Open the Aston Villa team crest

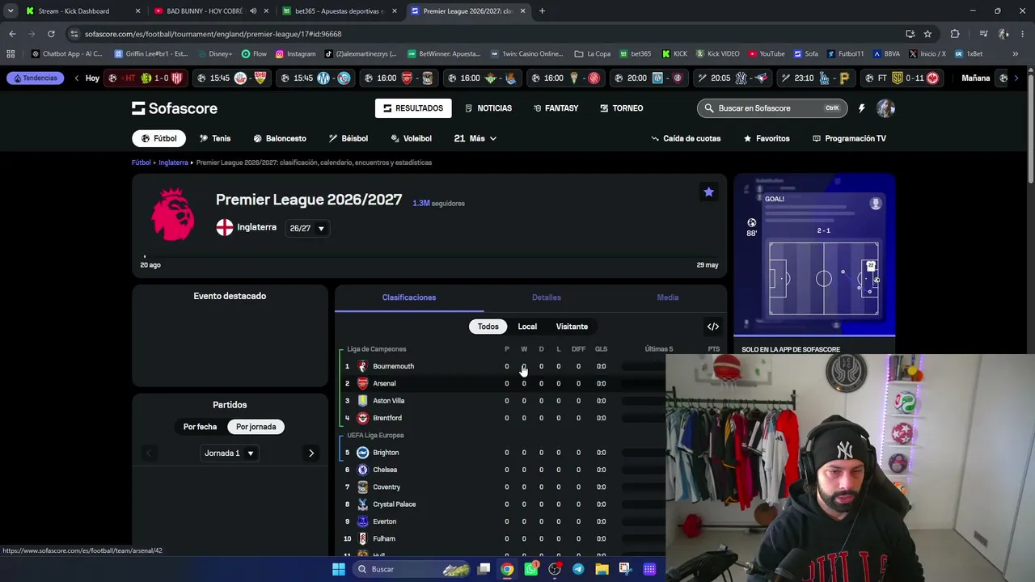(362, 401)
